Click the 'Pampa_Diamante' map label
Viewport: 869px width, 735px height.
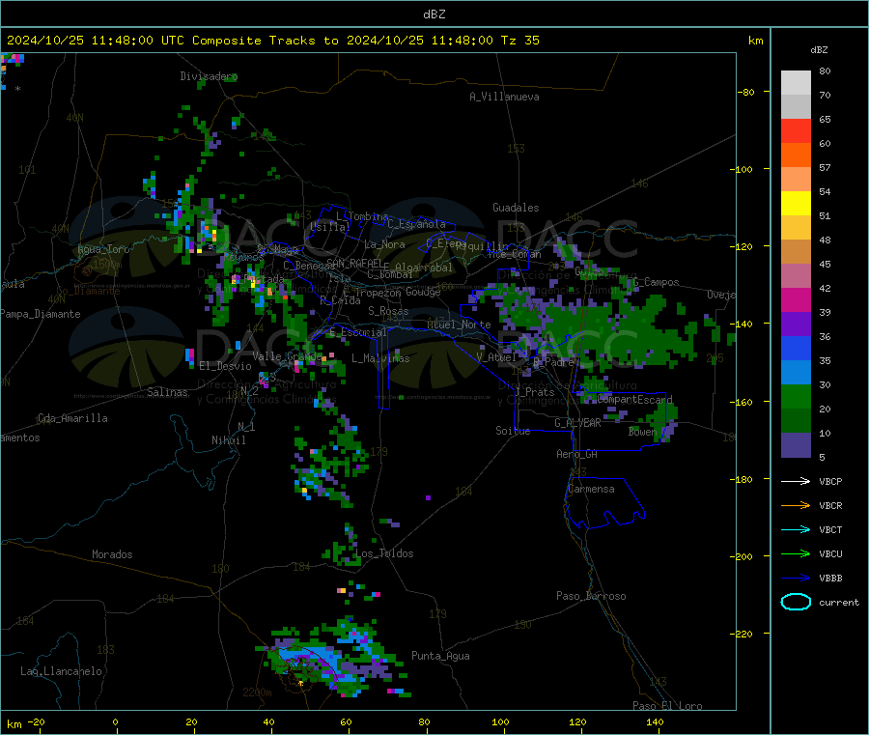coord(40,314)
